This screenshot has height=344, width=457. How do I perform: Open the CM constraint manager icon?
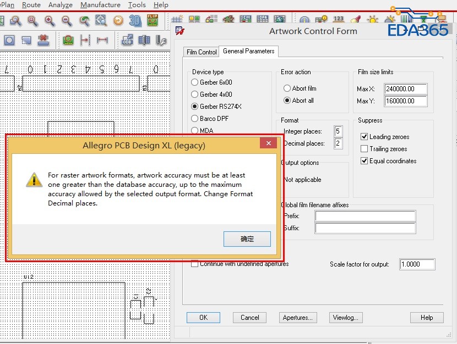pos(246,19)
